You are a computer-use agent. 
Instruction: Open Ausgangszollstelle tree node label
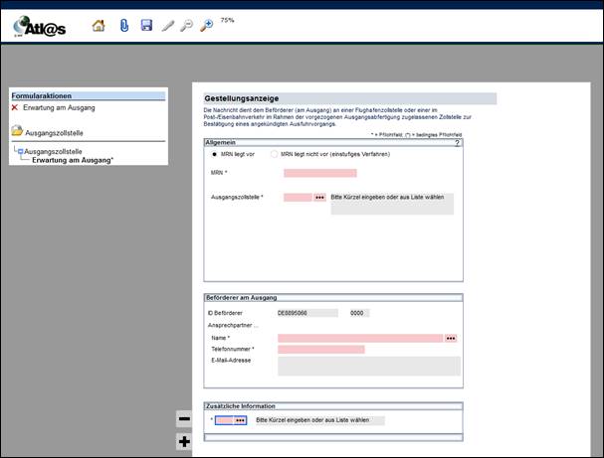click(53, 152)
